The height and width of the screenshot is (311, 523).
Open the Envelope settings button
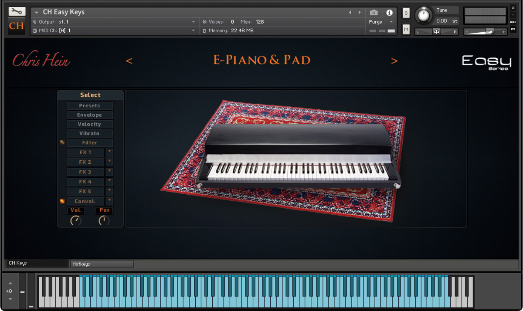(90, 115)
